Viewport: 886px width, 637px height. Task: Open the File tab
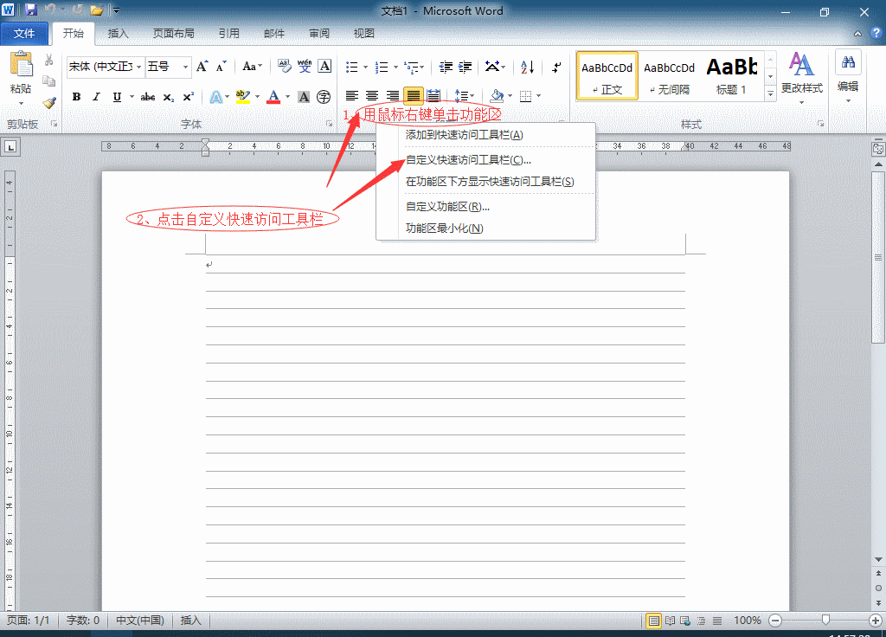(24, 34)
